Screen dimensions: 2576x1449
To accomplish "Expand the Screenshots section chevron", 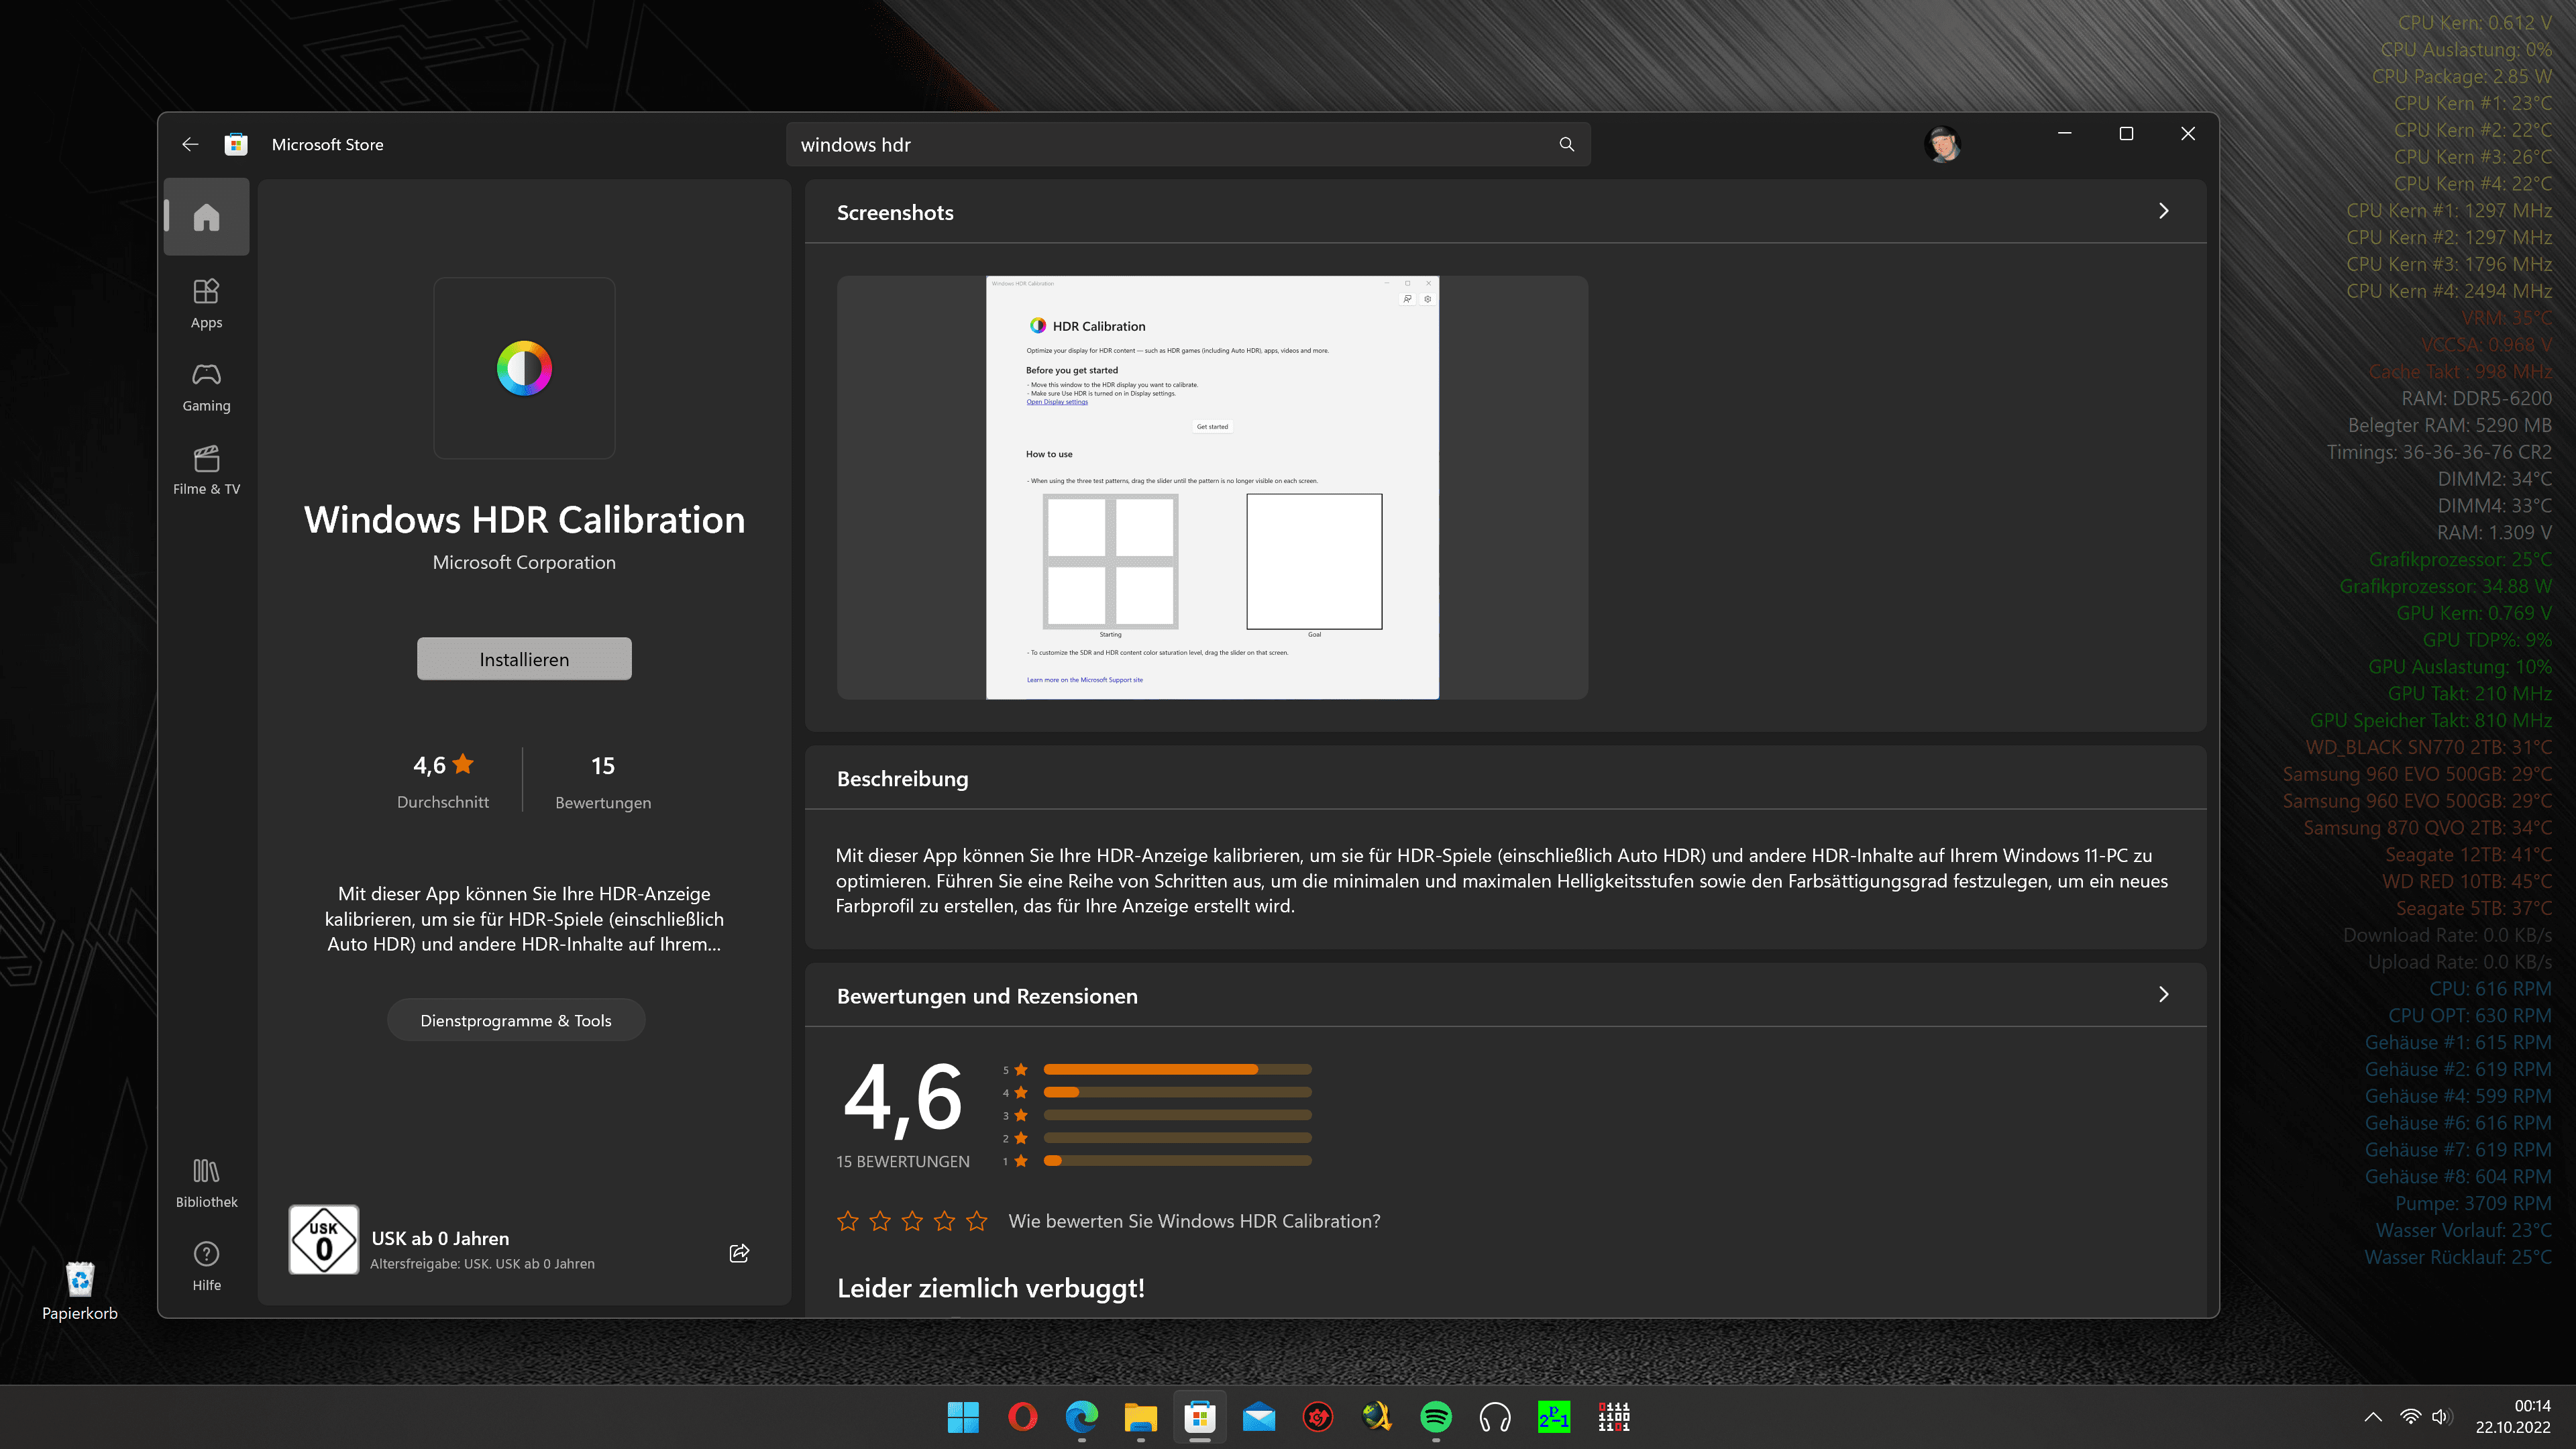I will (2163, 211).
